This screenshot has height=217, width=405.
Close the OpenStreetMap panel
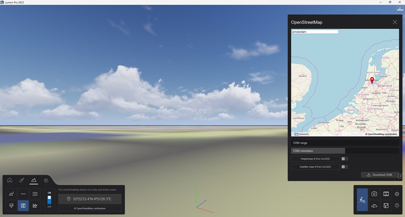(x=395, y=22)
